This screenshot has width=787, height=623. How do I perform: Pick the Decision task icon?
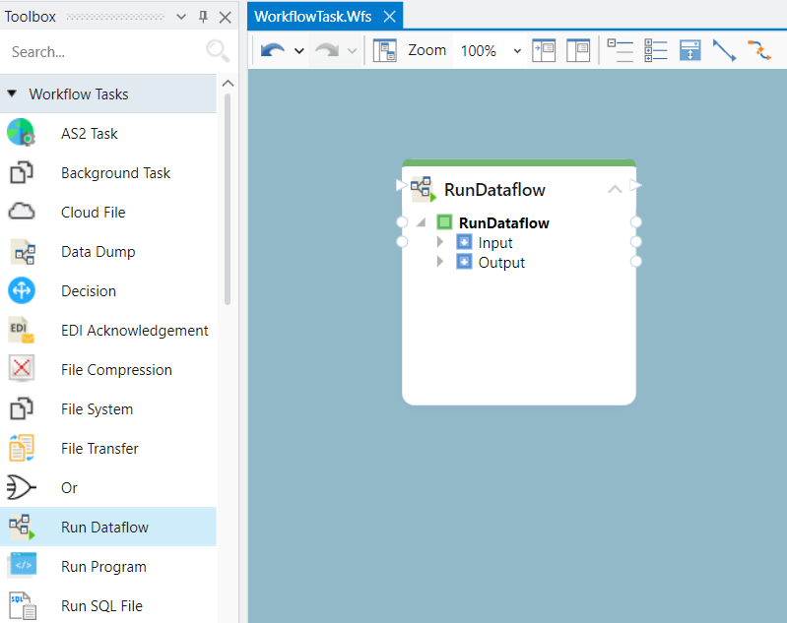tap(21, 290)
